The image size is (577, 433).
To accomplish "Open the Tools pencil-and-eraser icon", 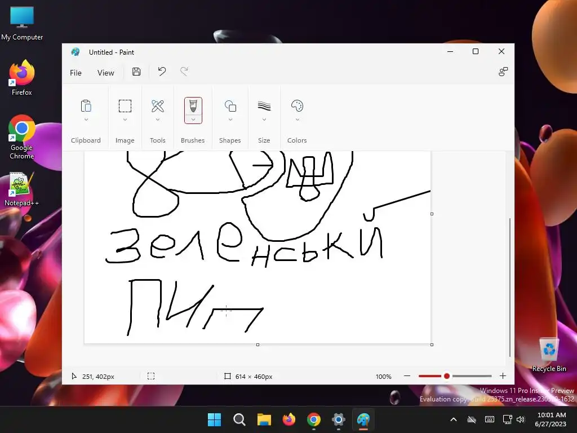I will pos(158,106).
